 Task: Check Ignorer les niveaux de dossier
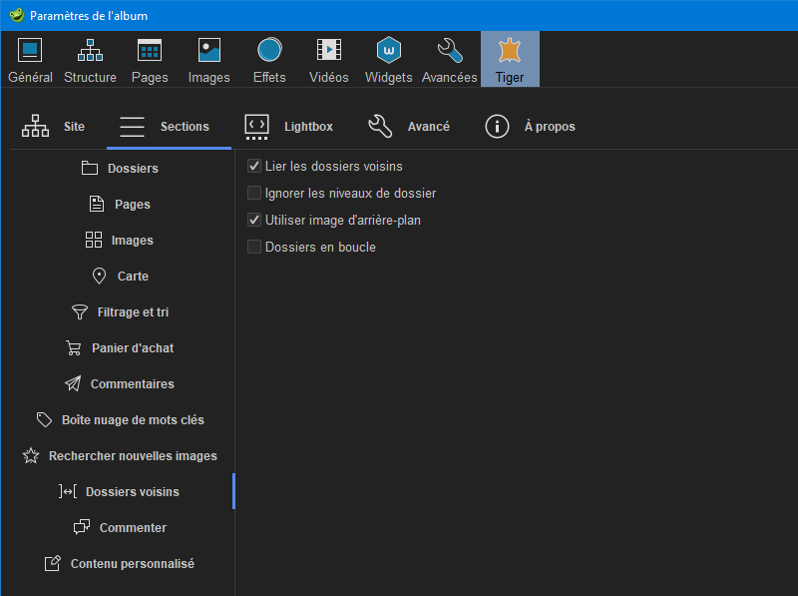254,193
